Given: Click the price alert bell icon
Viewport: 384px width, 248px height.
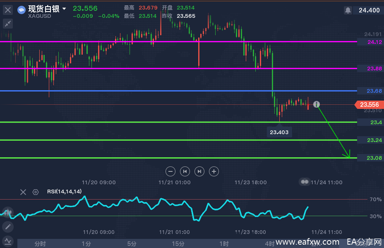Looking at the screenshot, I should (348, 10).
